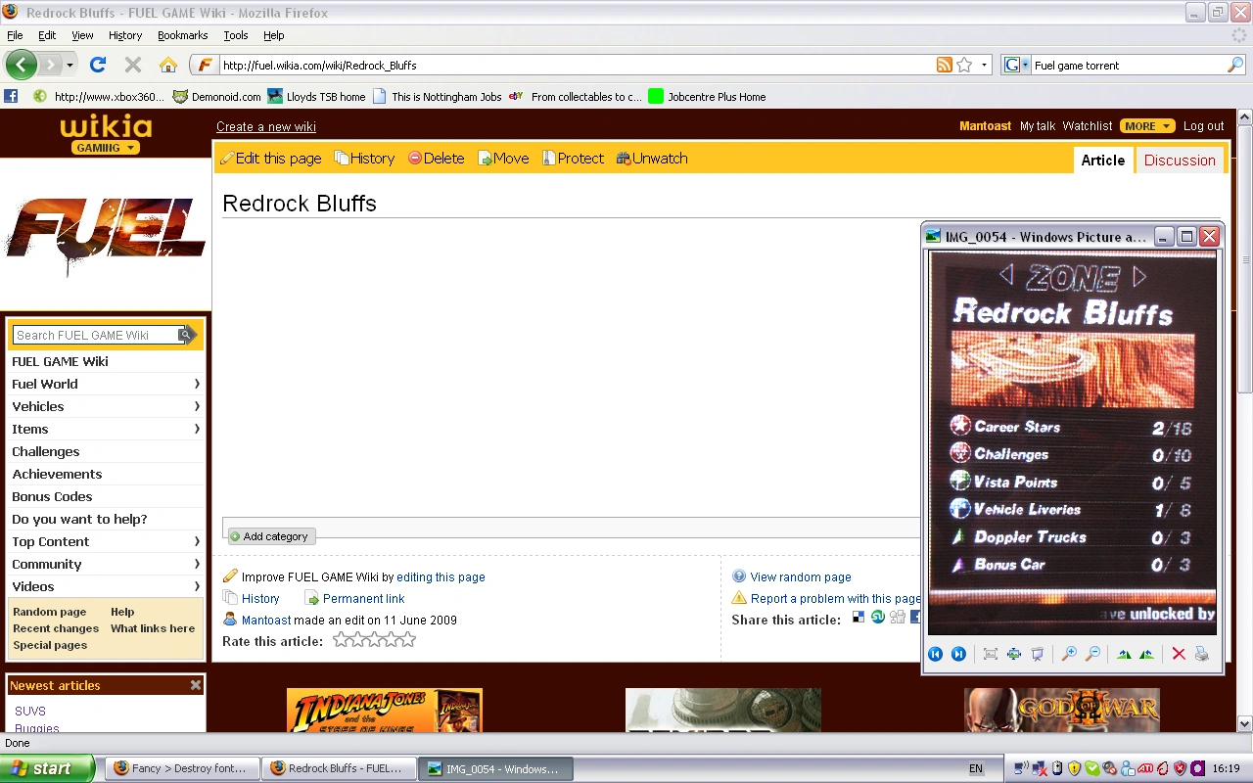Viewport: 1253px width, 783px height.
Task: Start a slideshow in the picture viewer
Action: click(1038, 654)
